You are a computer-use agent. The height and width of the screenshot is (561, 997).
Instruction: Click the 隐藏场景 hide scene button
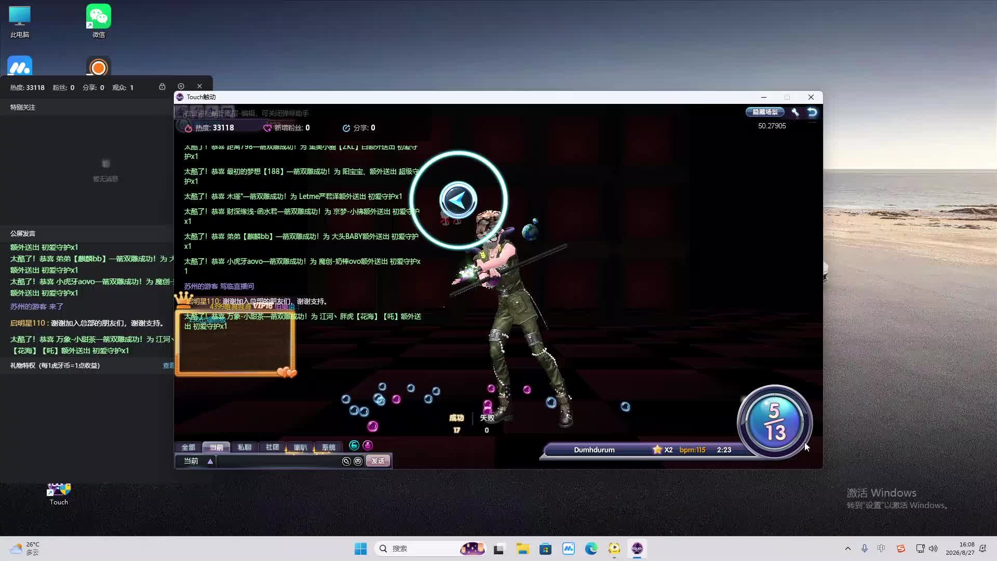(765, 112)
